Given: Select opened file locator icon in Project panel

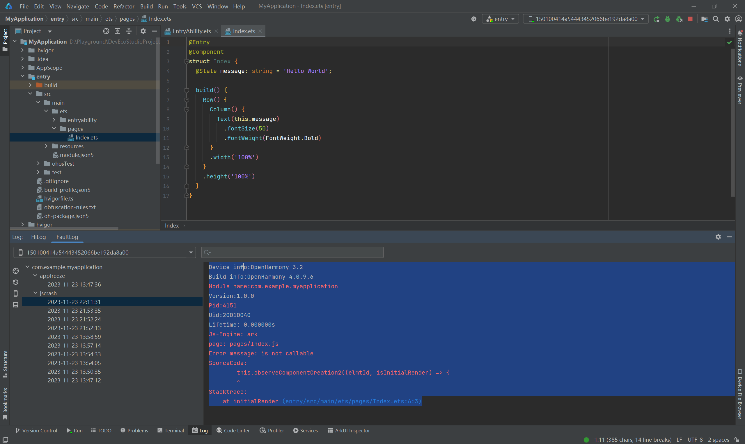Looking at the screenshot, I should [x=106, y=31].
